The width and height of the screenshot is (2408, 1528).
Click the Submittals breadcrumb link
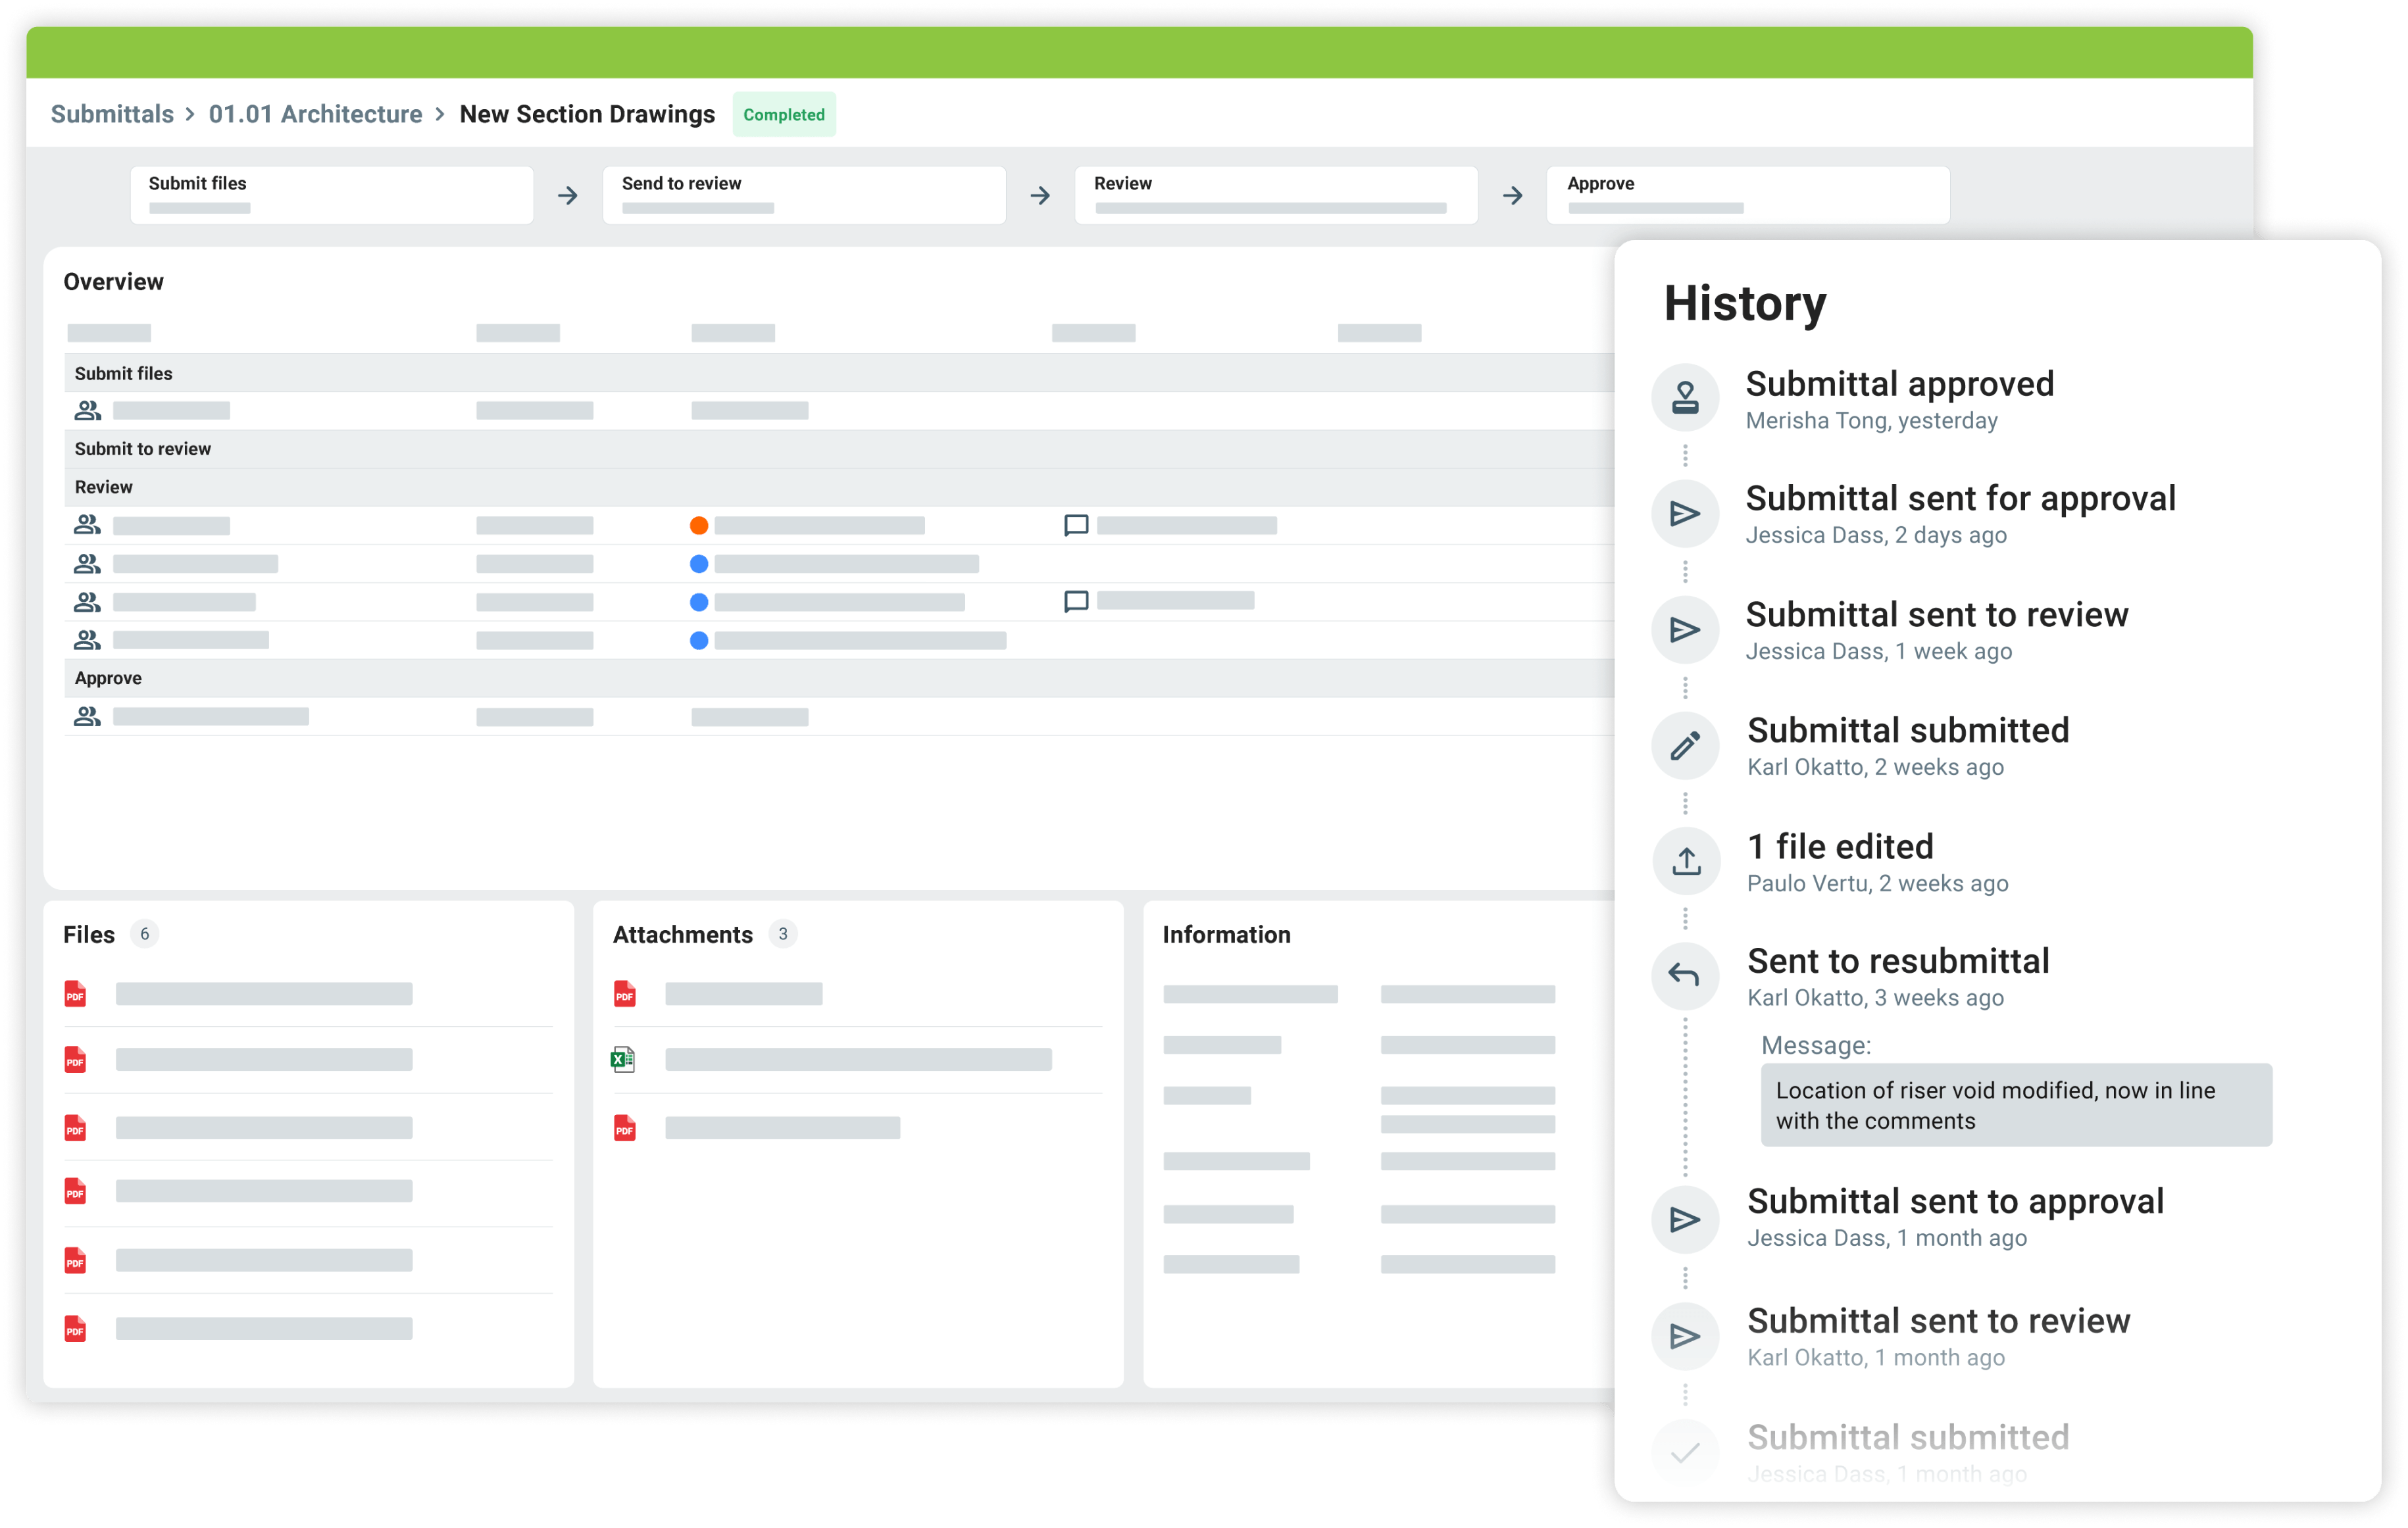click(112, 114)
